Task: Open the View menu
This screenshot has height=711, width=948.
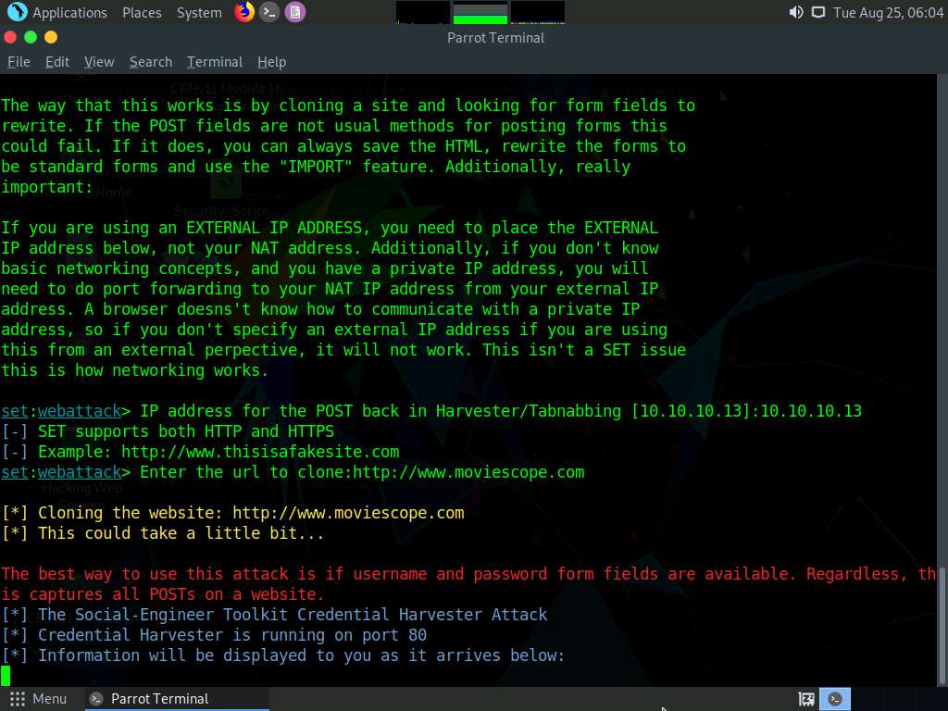Action: 99,62
